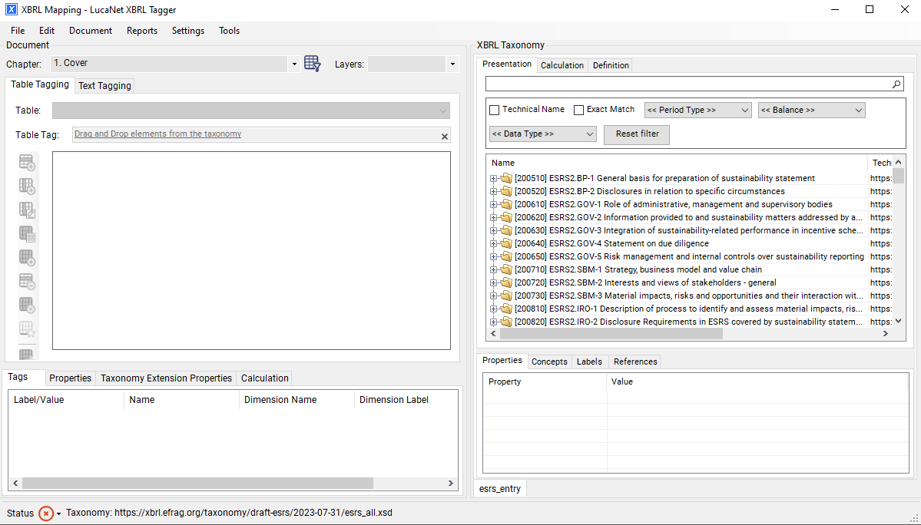The width and height of the screenshot is (921, 525).
Task: Enable the Exact Match checkbox
Action: pos(578,109)
